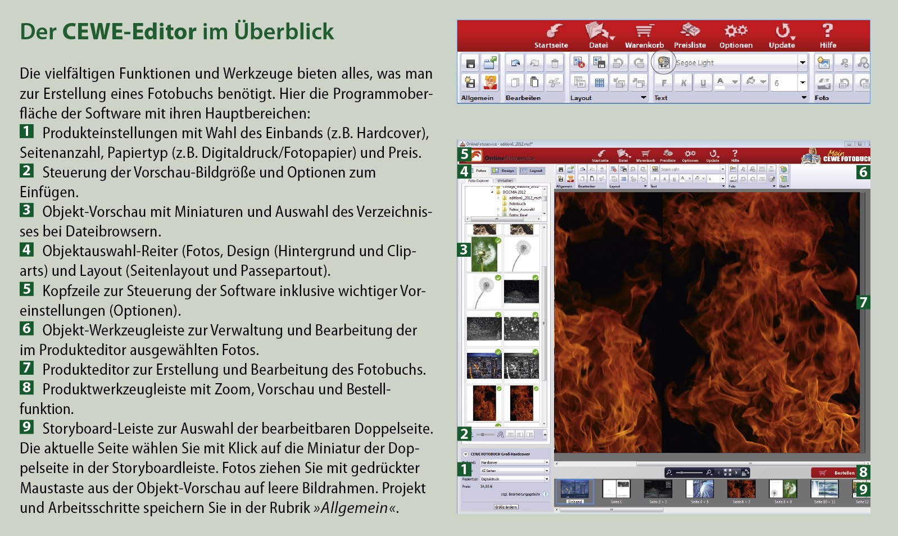Switch to the Design tab

point(504,171)
